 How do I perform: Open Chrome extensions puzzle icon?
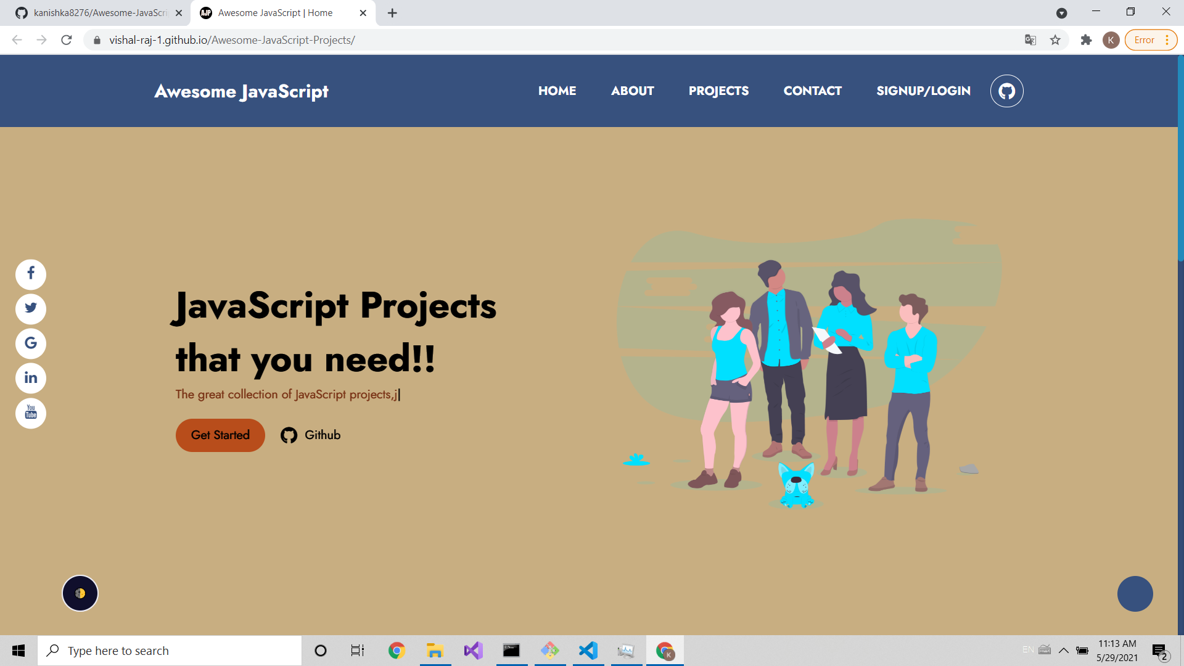pyautogui.click(x=1086, y=40)
